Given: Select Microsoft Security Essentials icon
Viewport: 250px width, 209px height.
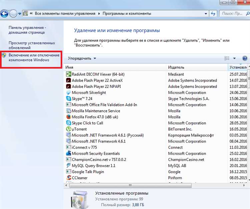Looking at the screenshot, I should [69, 153].
